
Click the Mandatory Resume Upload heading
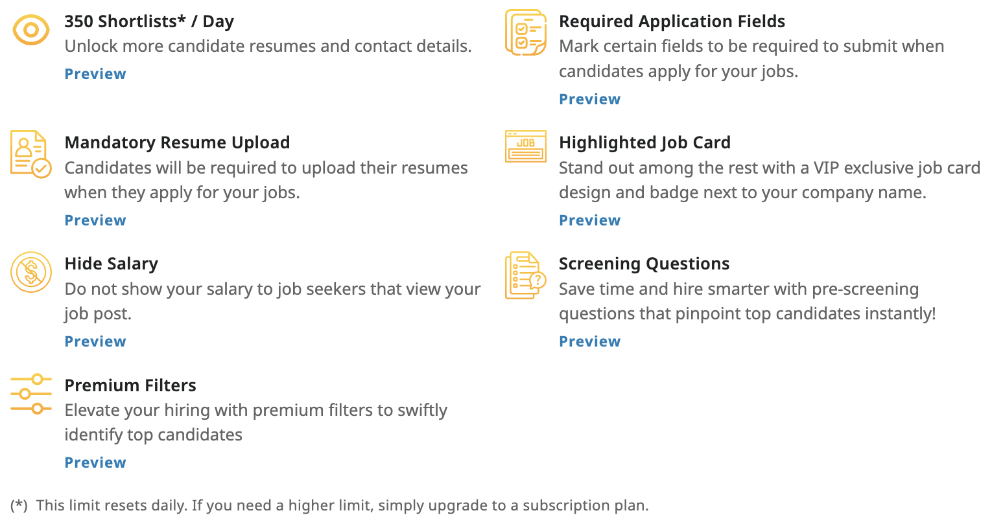(177, 143)
